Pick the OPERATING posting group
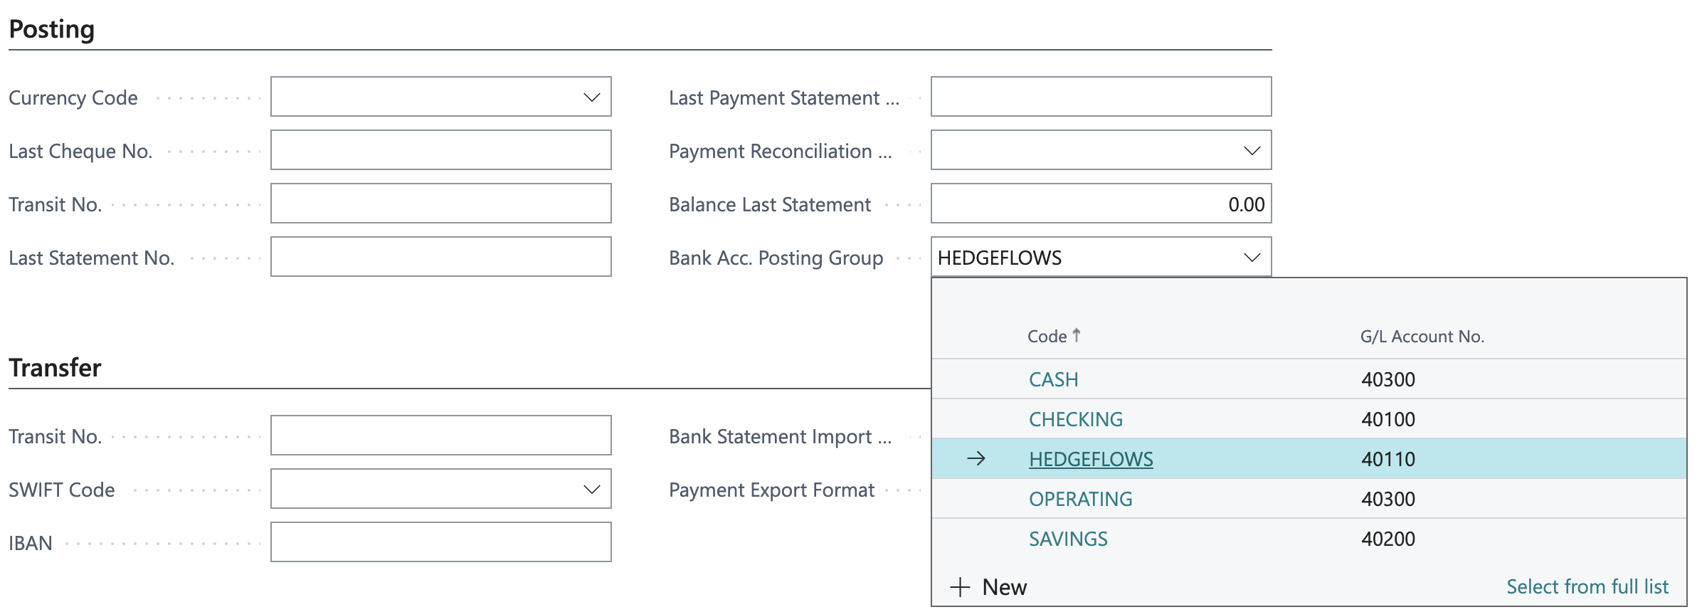The image size is (1702, 612). point(1080,499)
